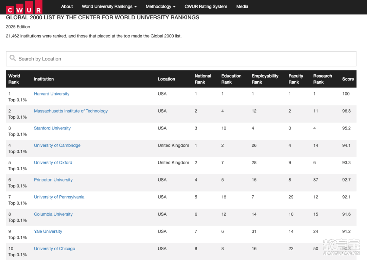Select Cambridge's score of 94.1
This screenshot has width=367, height=263.
346,145
